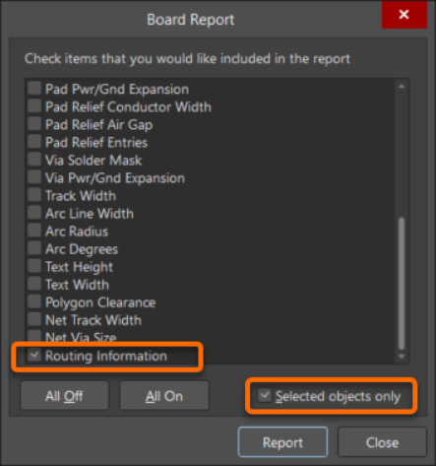Tick the Arc Radius checkbox
This screenshot has height=466, width=436.
(x=34, y=231)
